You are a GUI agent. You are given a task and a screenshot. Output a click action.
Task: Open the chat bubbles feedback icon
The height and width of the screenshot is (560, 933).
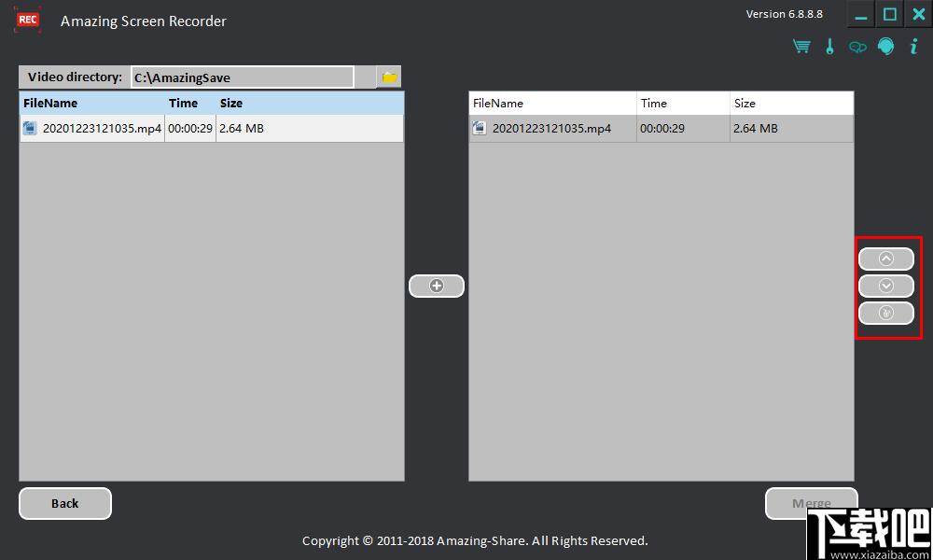[857, 47]
